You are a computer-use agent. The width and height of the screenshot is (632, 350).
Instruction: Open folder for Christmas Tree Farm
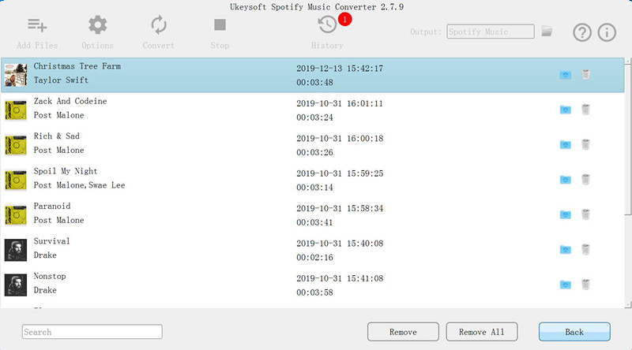[x=565, y=75]
